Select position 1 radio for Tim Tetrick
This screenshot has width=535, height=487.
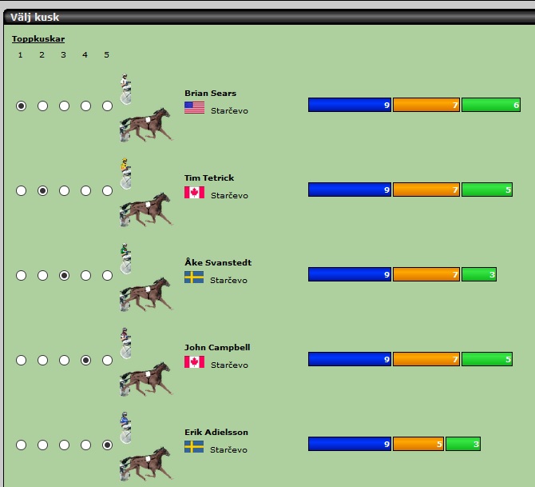click(x=21, y=190)
